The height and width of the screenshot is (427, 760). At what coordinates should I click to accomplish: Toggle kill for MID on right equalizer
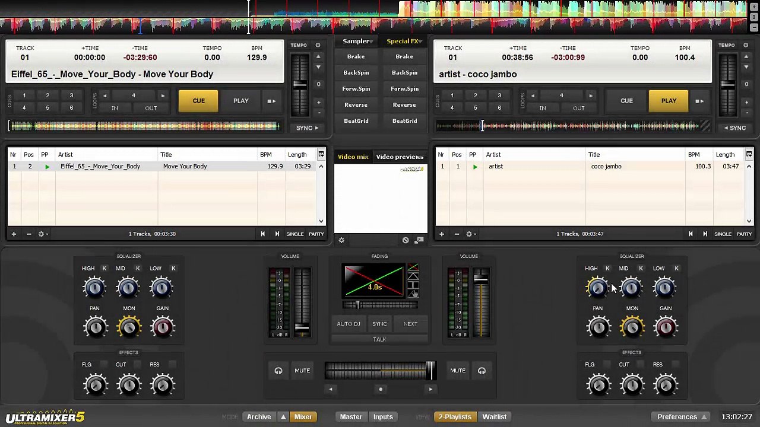pos(641,269)
